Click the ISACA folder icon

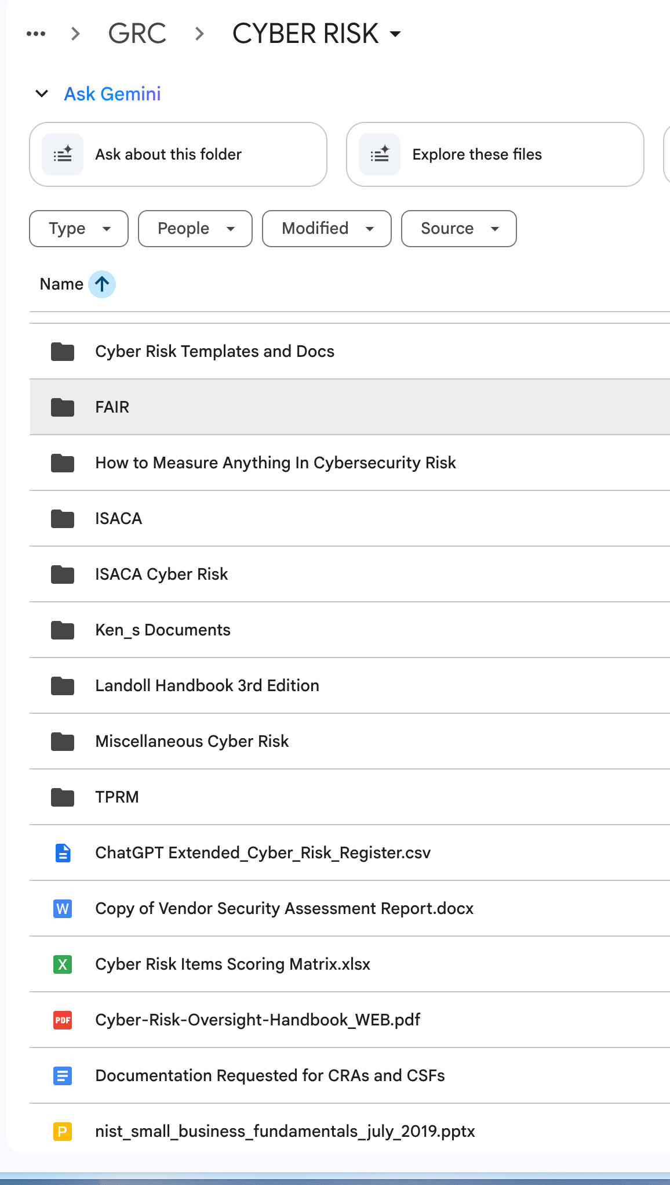pos(63,519)
